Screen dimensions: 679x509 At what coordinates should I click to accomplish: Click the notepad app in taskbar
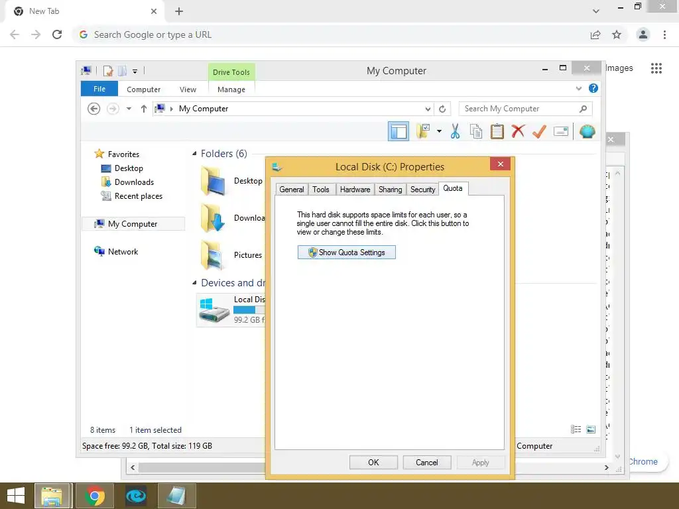pos(176,496)
